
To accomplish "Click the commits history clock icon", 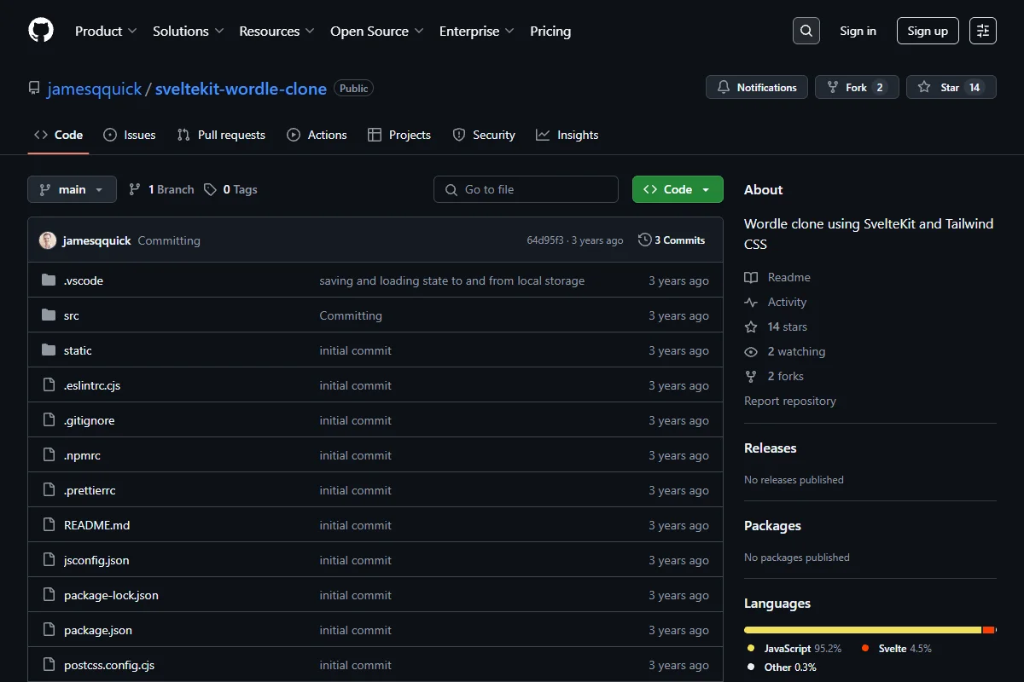I will pos(644,240).
